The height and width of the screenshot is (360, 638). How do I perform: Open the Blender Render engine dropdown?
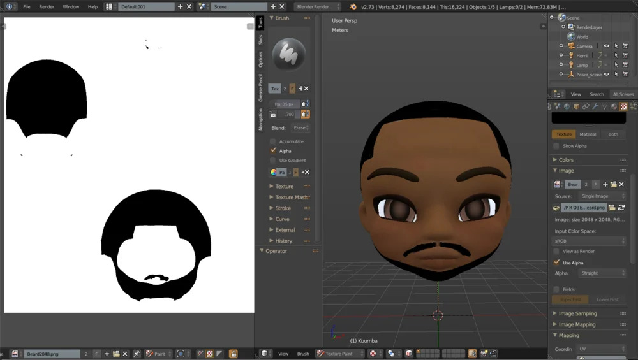[316, 6]
